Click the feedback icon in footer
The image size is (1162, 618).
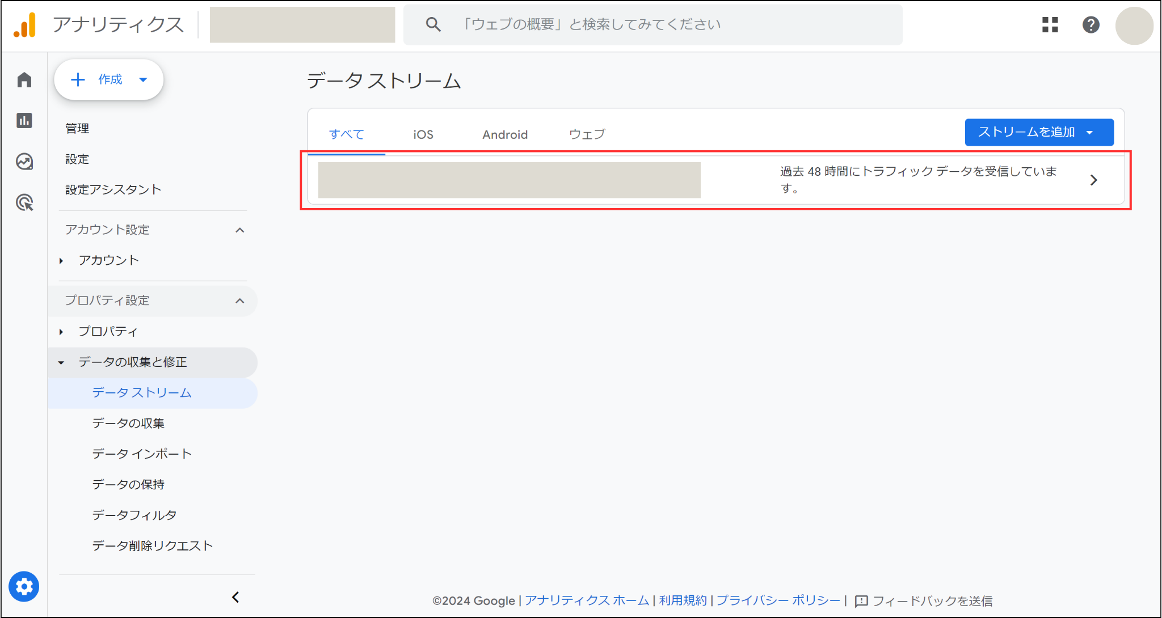[x=861, y=601]
